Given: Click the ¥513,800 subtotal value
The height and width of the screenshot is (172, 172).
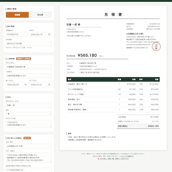Looking at the screenshot, I should point(154,117).
